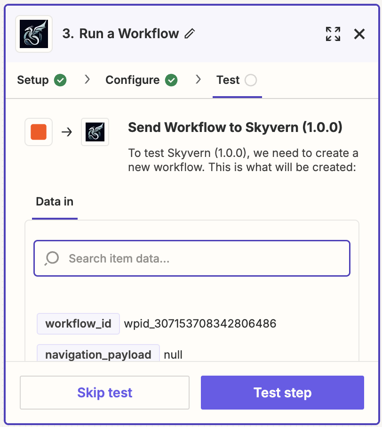The width and height of the screenshot is (382, 427).
Task: Run the Test step button
Action: click(x=282, y=393)
